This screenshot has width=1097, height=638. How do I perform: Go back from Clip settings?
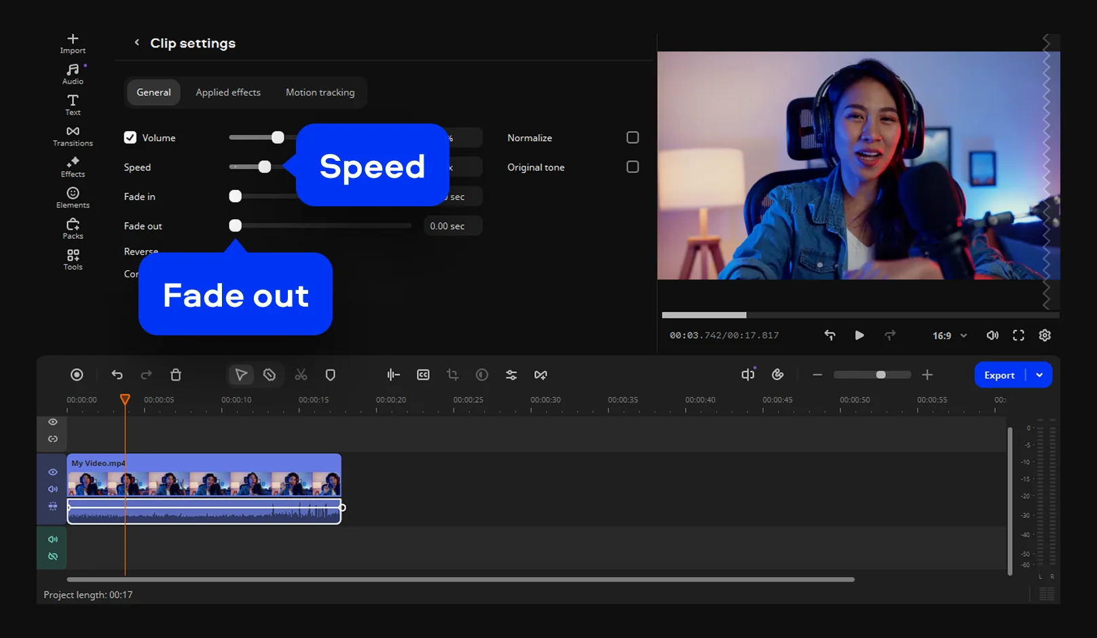[x=137, y=43]
